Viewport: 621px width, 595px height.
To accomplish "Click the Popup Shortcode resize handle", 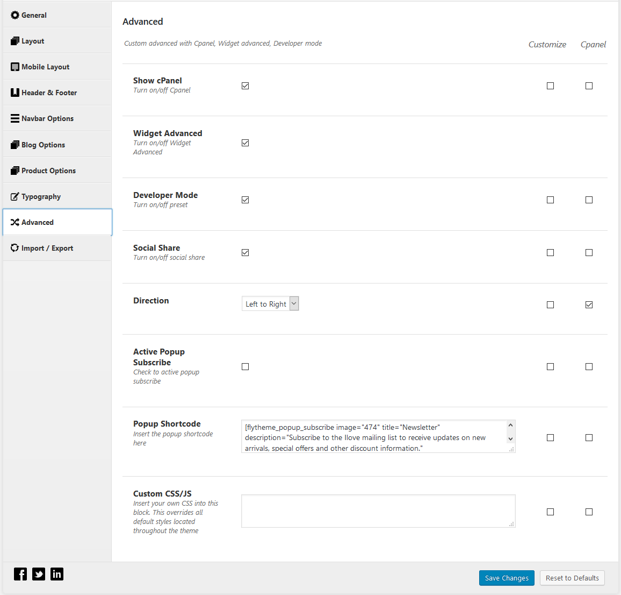I will pyautogui.click(x=512, y=449).
